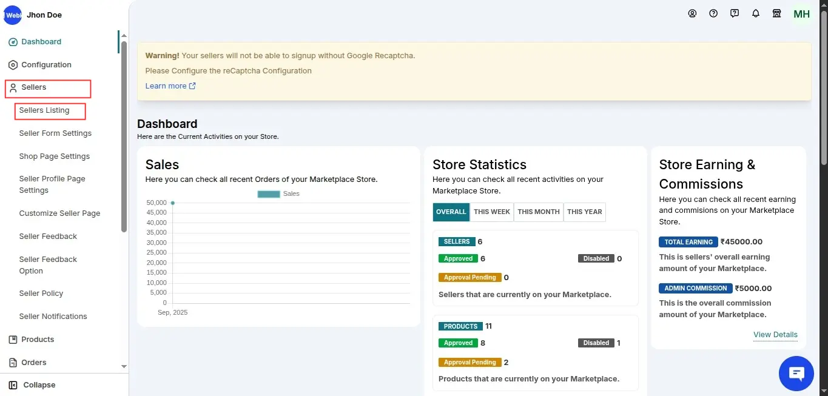Expand the Products section in sidebar
Viewport: 828px width, 396px height.
(x=38, y=339)
